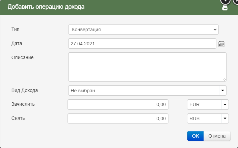Click the Вид Дохода label
Image resolution: width=238 pixels, height=148 pixels.
pyautogui.click(x=25, y=90)
